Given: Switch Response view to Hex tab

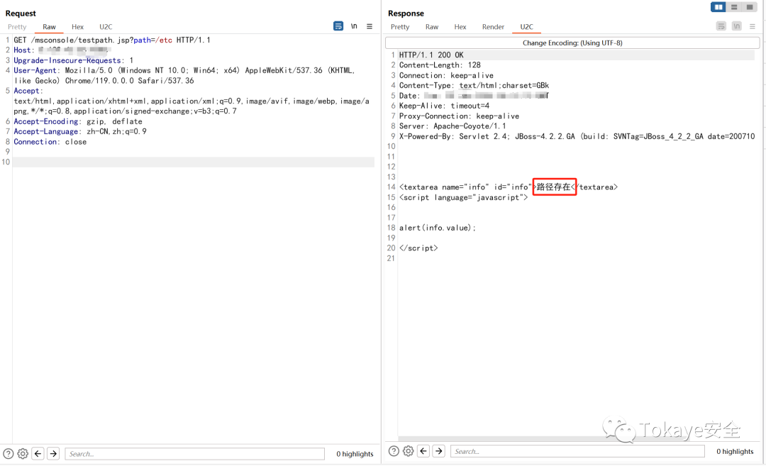Looking at the screenshot, I should (x=460, y=27).
